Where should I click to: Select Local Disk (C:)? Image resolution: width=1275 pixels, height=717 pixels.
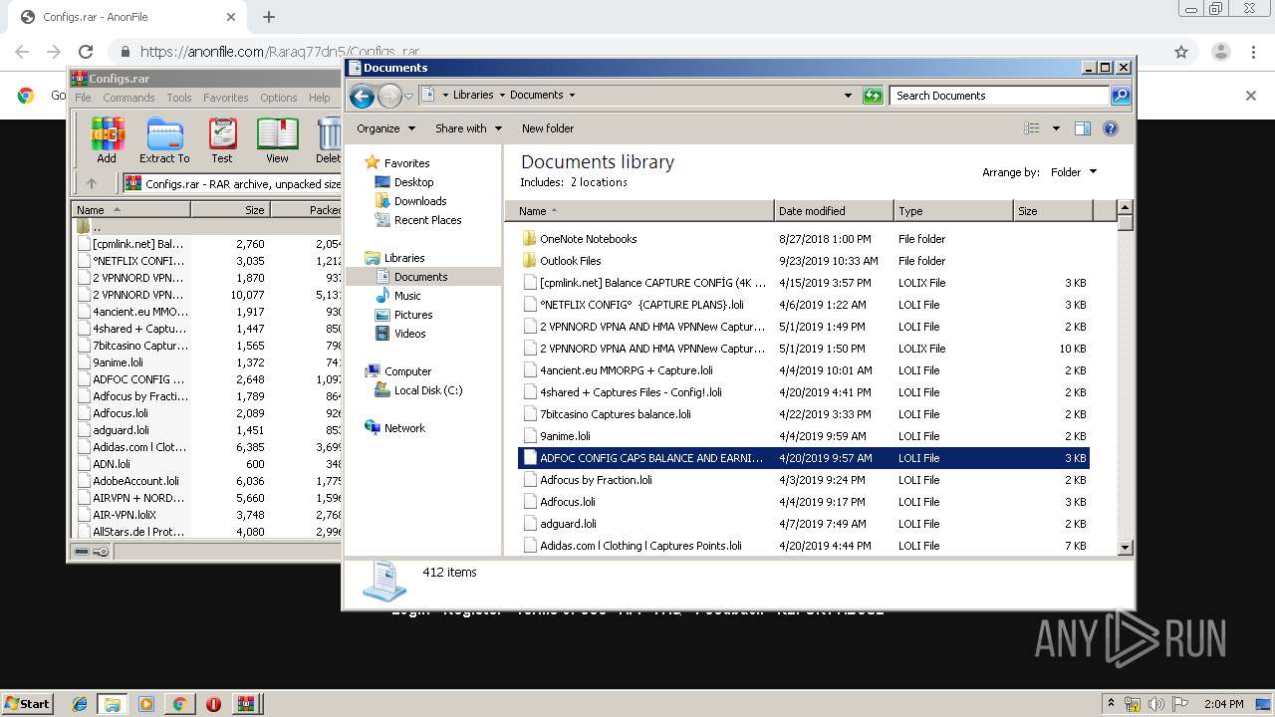pyautogui.click(x=428, y=390)
